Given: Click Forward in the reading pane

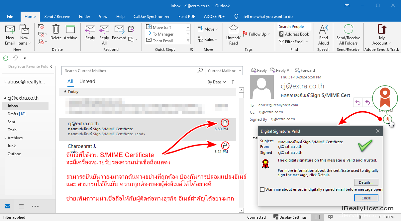Looking at the screenshot, I should pos(305,70).
